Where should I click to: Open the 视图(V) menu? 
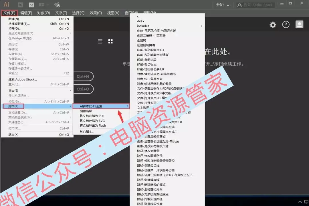[x=113, y=13]
